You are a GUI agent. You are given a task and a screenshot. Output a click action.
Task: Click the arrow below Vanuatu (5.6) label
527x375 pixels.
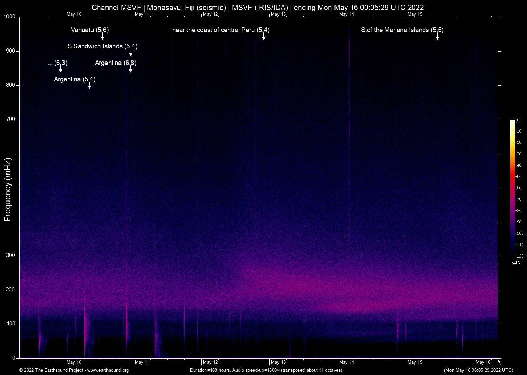pyautogui.click(x=102, y=37)
